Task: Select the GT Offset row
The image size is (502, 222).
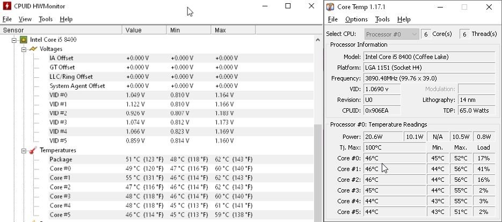Action: pyautogui.click(x=181, y=67)
